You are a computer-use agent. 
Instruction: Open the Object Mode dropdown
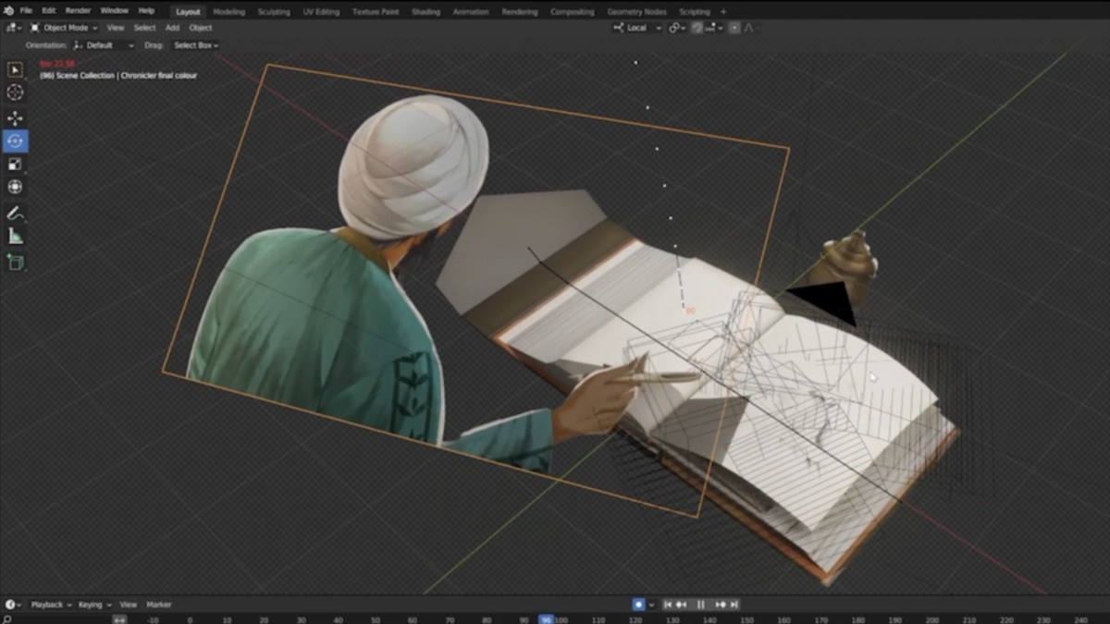pos(65,28)
